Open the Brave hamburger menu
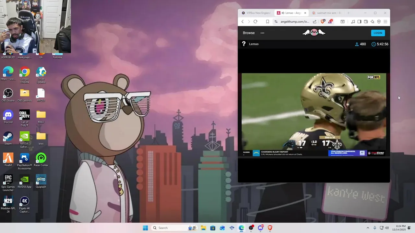 tap(385, 22)
